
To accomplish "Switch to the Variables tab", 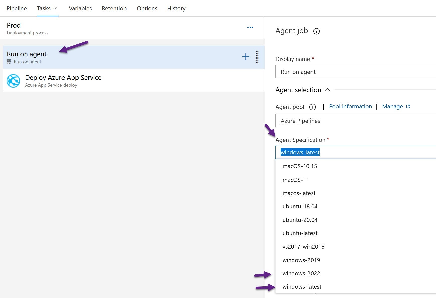I will coord(80,8).
